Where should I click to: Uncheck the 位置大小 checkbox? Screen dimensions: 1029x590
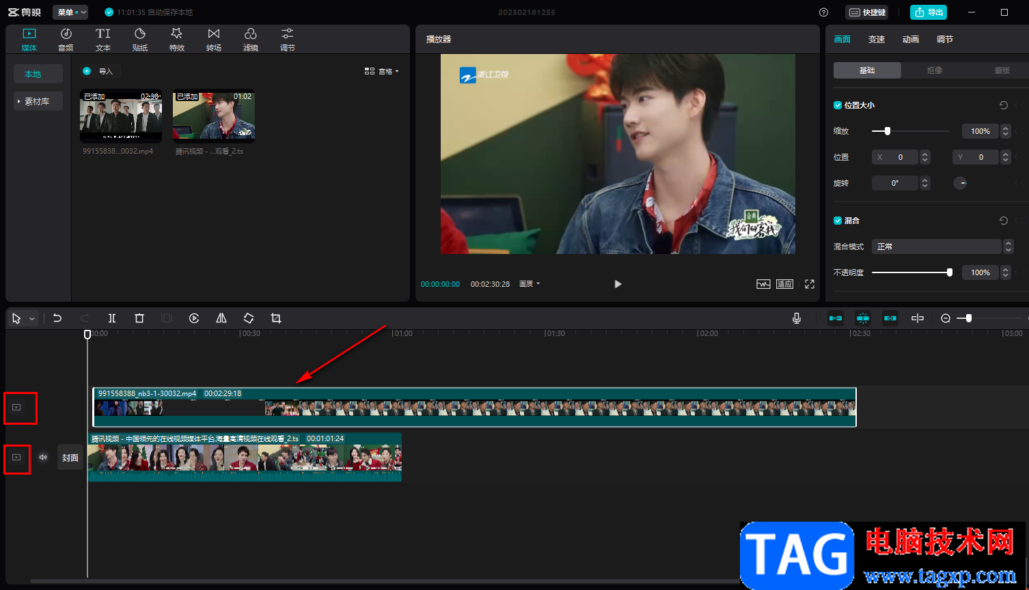coord(838,105)
